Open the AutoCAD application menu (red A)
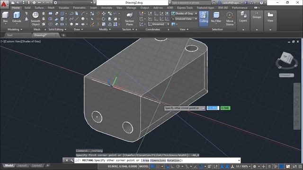This screenshot has width=303, height=170. [x=4, y=4]
